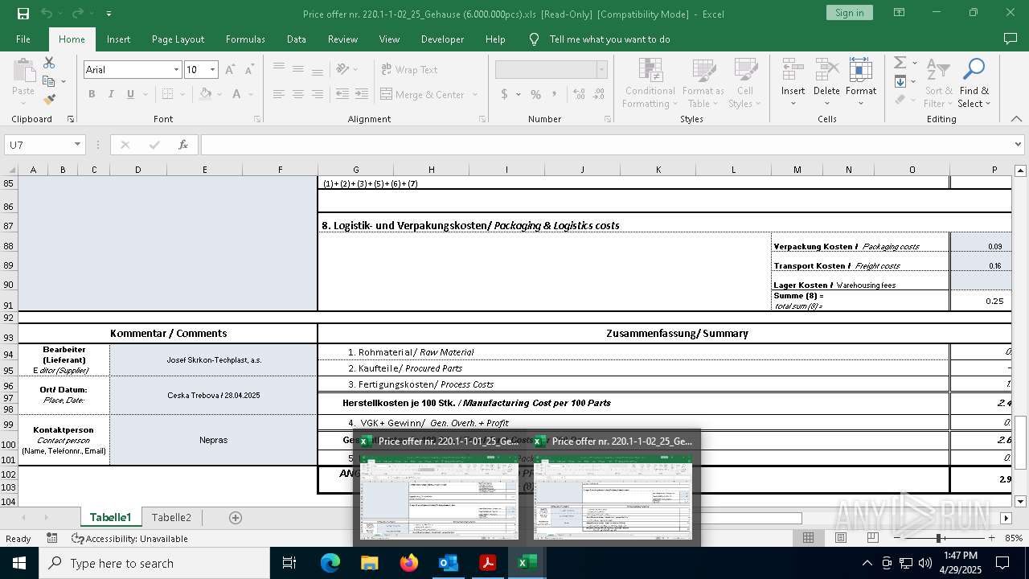Apply Comma Style icon

coord(555,94)
